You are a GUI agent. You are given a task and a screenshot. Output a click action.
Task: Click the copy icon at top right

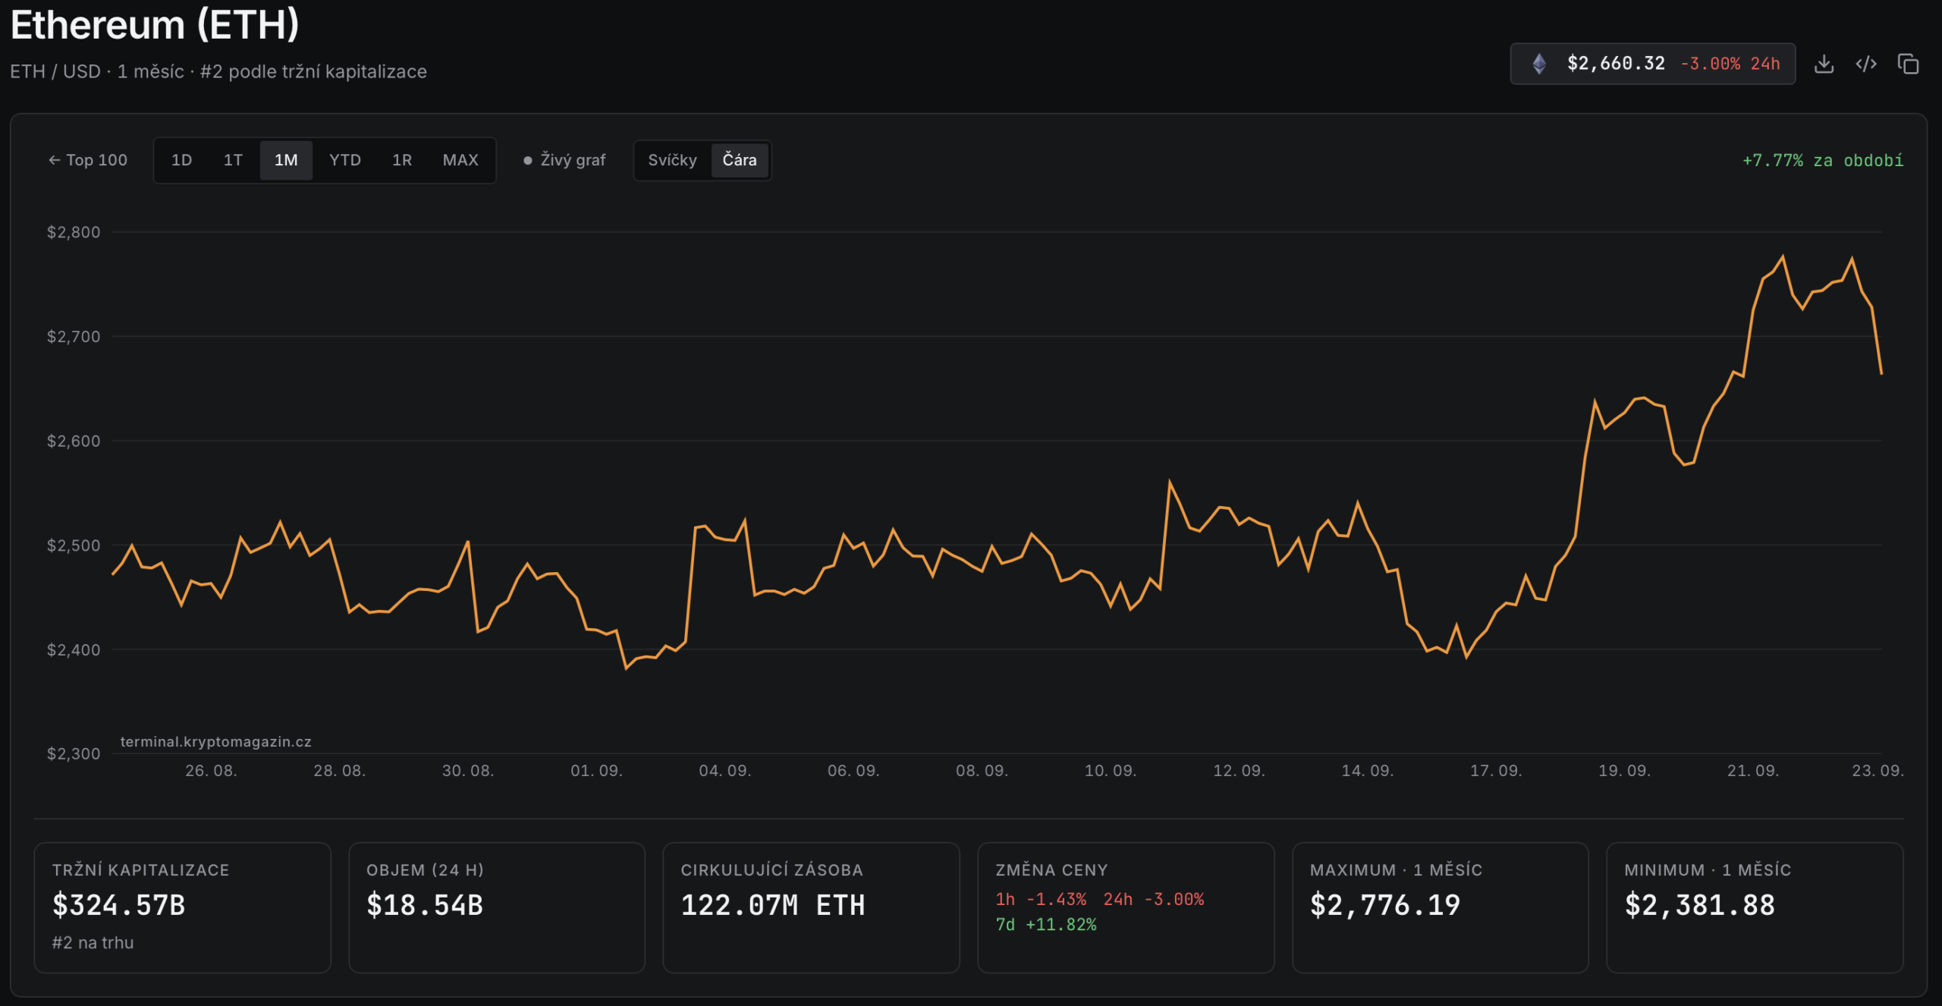[x=1908, y=64]
